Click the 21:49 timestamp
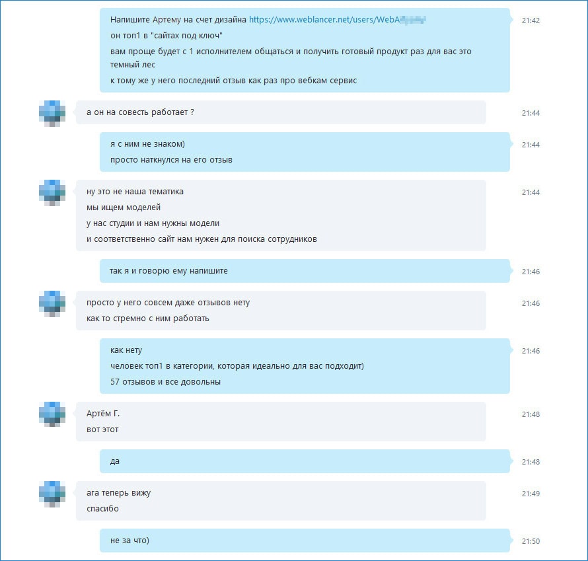The image size is (588, 561). coord(531,494)
